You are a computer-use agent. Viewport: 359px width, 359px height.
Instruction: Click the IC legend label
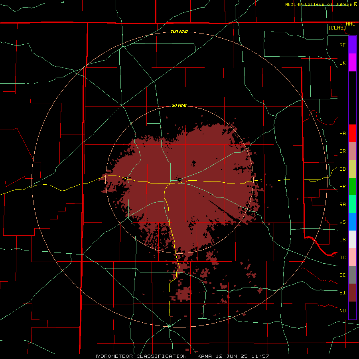click(x=342, y=258)
